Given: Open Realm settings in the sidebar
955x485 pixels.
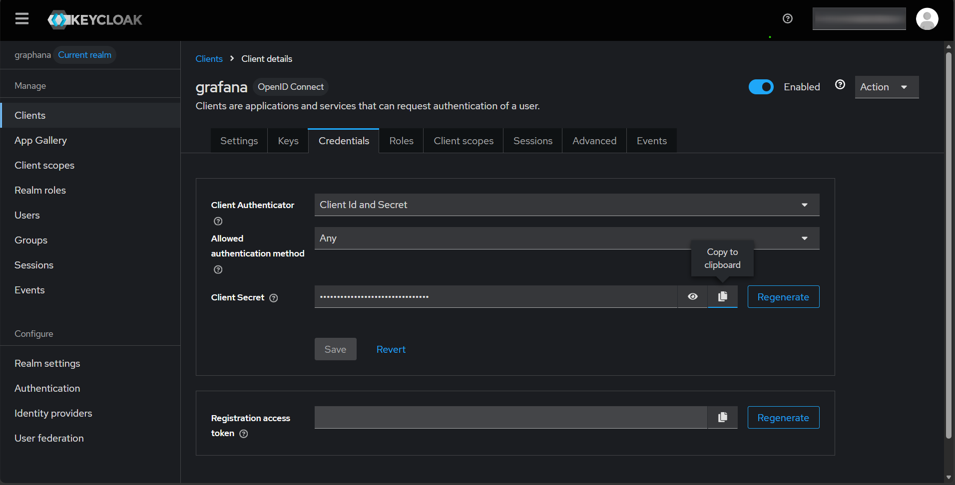Looking at the screenshot, I should [x=90, y=363].
